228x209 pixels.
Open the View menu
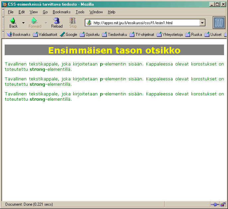click(34, 12)
